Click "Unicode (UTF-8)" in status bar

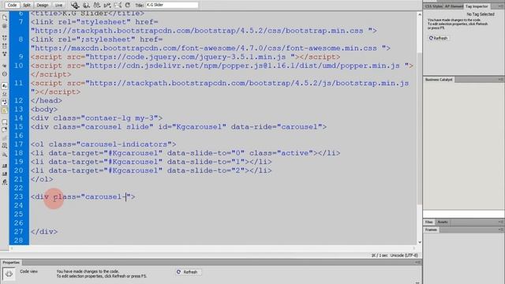(404, 256)
